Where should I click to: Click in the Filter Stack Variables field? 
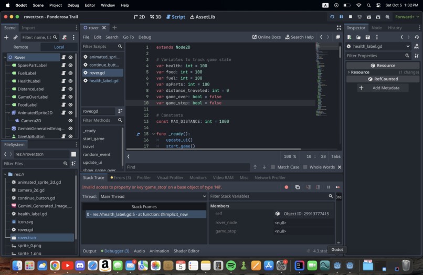(271, 196)
